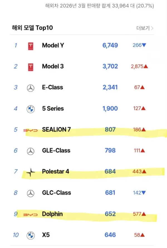Viewport: 167px width, 248px height.
Task: Open the Model Y entry
Action: (53, 45)
